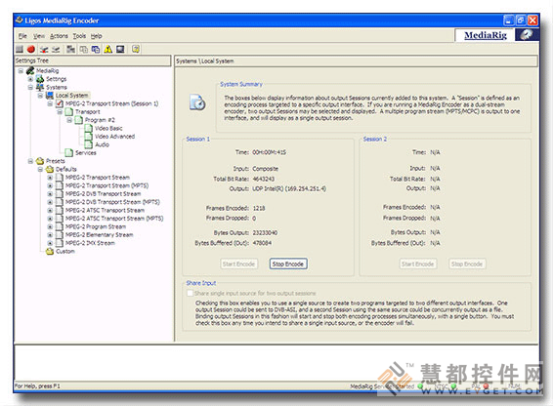Click the Systems node computers icon
Viewport: 553px width, 406px height.
(x=40, y=87)
